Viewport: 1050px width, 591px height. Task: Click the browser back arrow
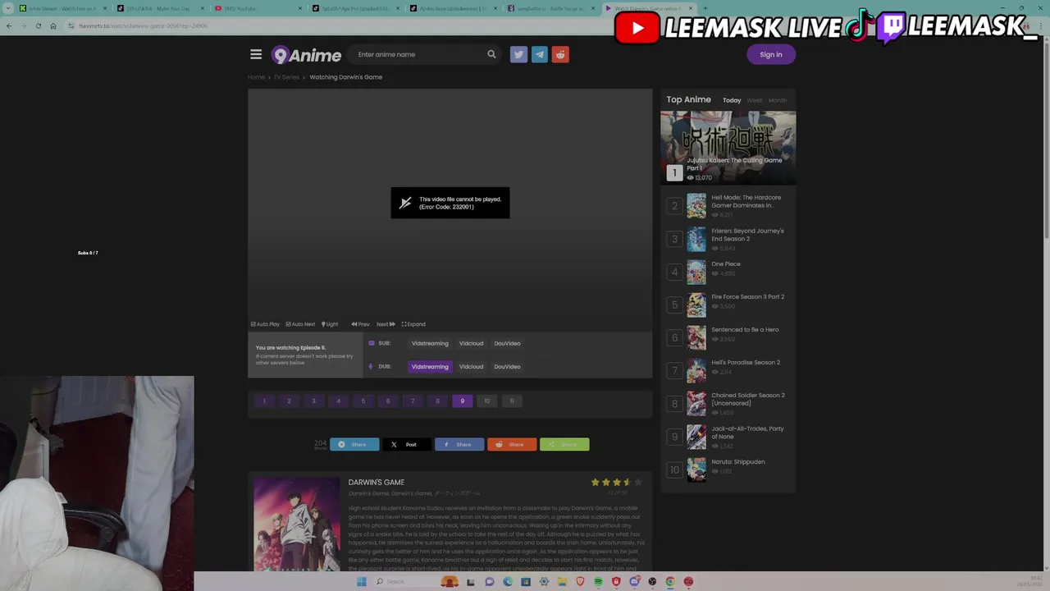(x=8, y=26)
